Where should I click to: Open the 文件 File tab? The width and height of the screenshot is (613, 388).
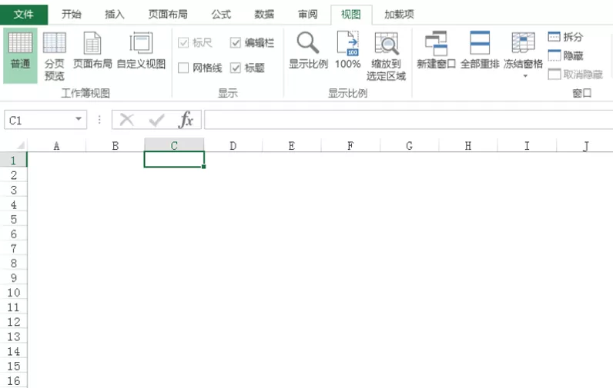click(23, 15)
